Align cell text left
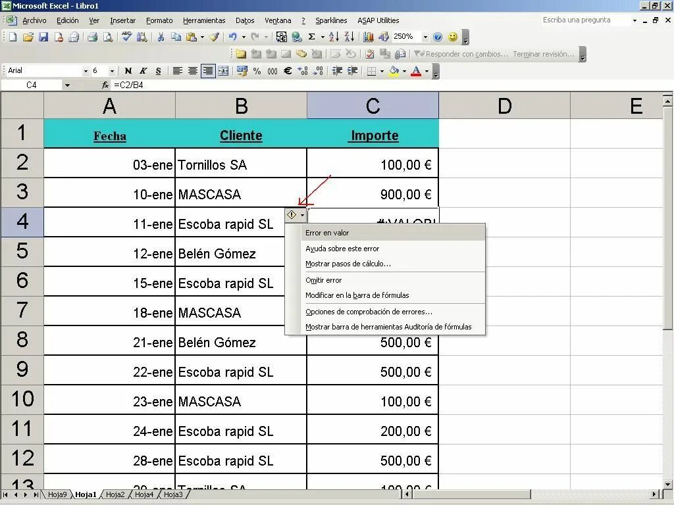674x505 pixels. click(177, 71)
